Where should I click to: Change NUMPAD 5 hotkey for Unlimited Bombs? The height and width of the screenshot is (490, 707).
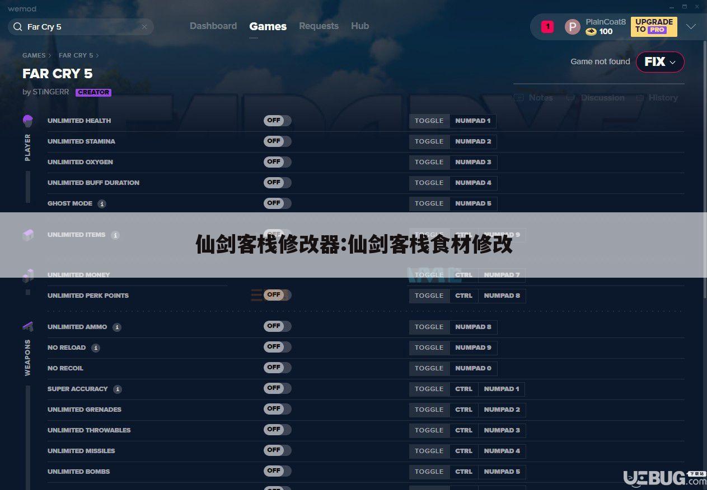point(502,472)
